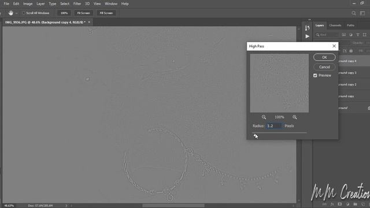
Task: Click OK in the High Pass dialog
Action: click(324, 57)
